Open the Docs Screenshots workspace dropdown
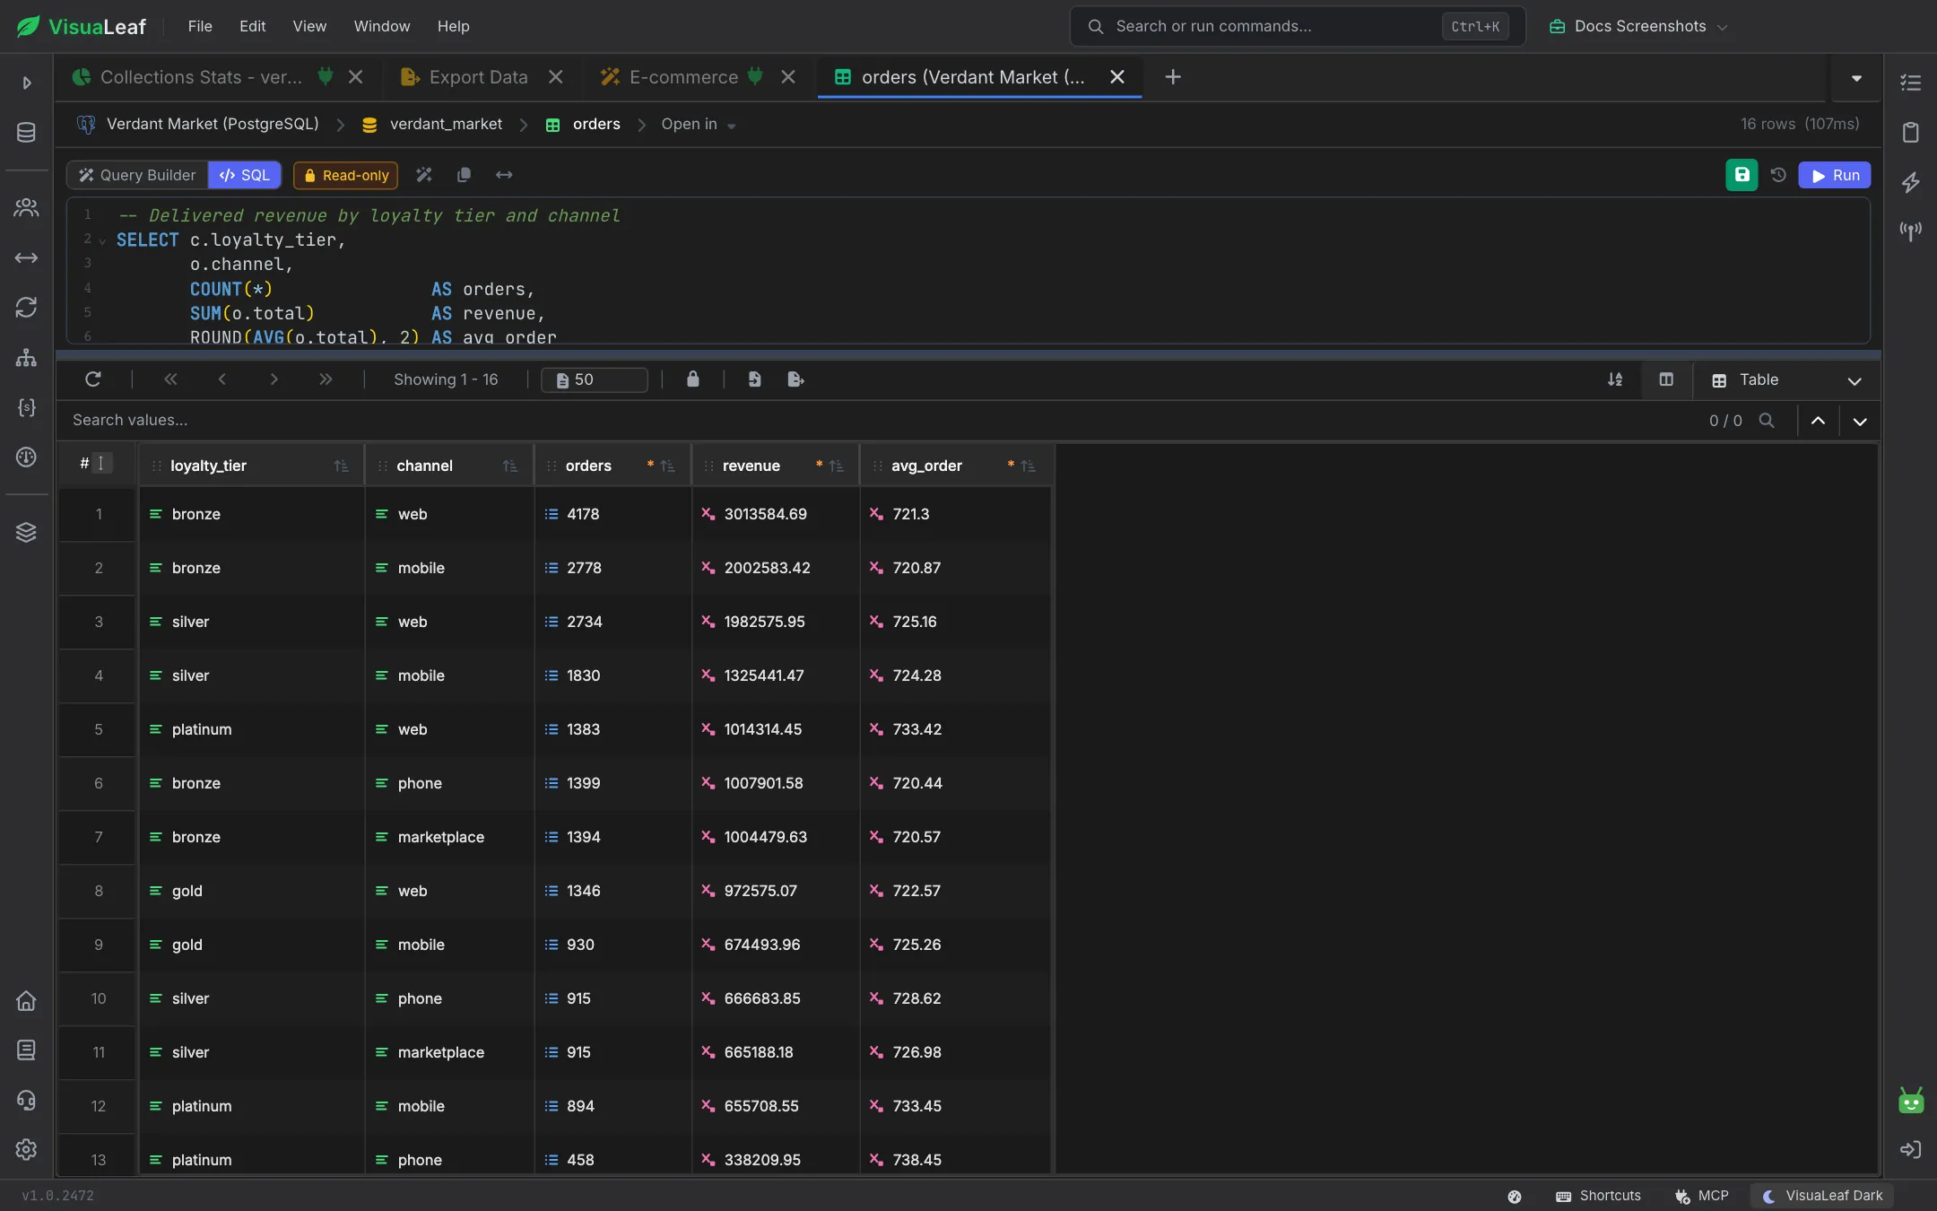The width and height of the screenshot is (1937, 1211). pyautogui.click(x=1637, y=27)
